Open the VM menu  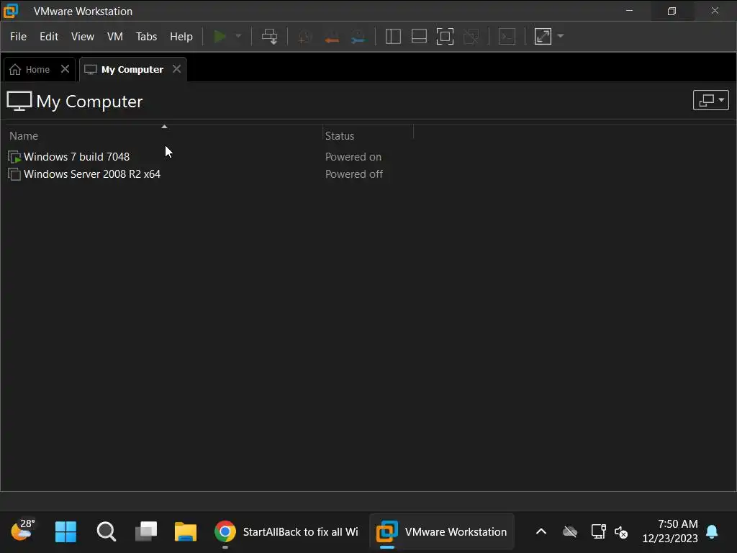[x=115, y=36]
